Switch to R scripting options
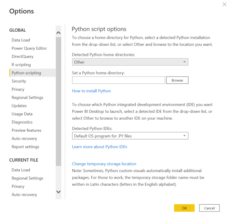The image size is (230, 219). (x=21, y=65)
